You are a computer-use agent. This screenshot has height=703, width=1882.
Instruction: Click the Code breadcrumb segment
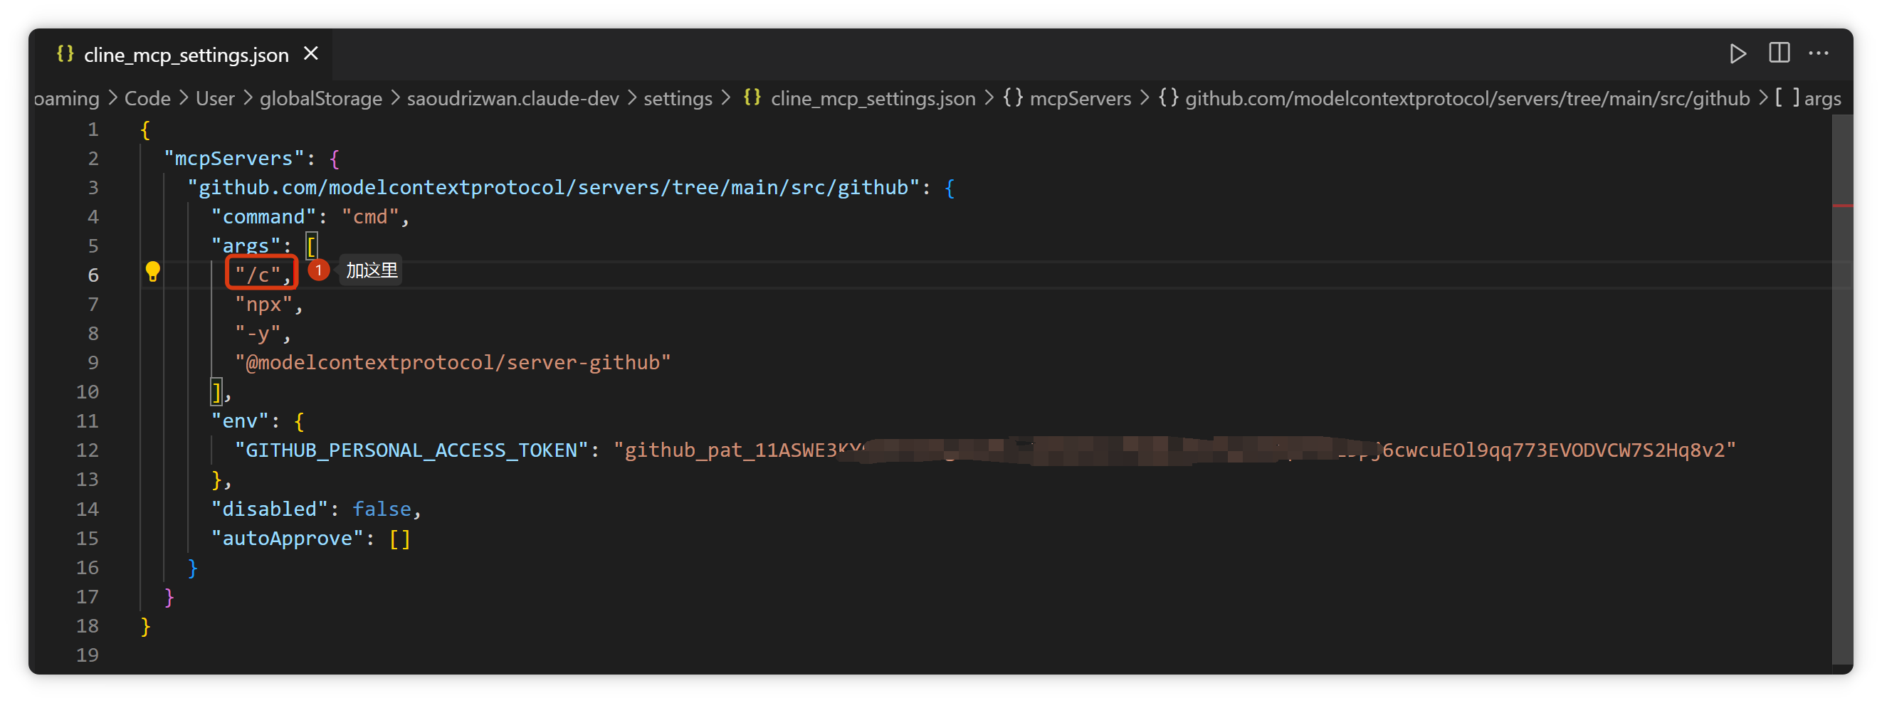coord(147,99)
